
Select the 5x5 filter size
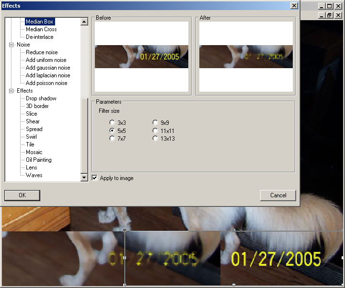[112, 131]
